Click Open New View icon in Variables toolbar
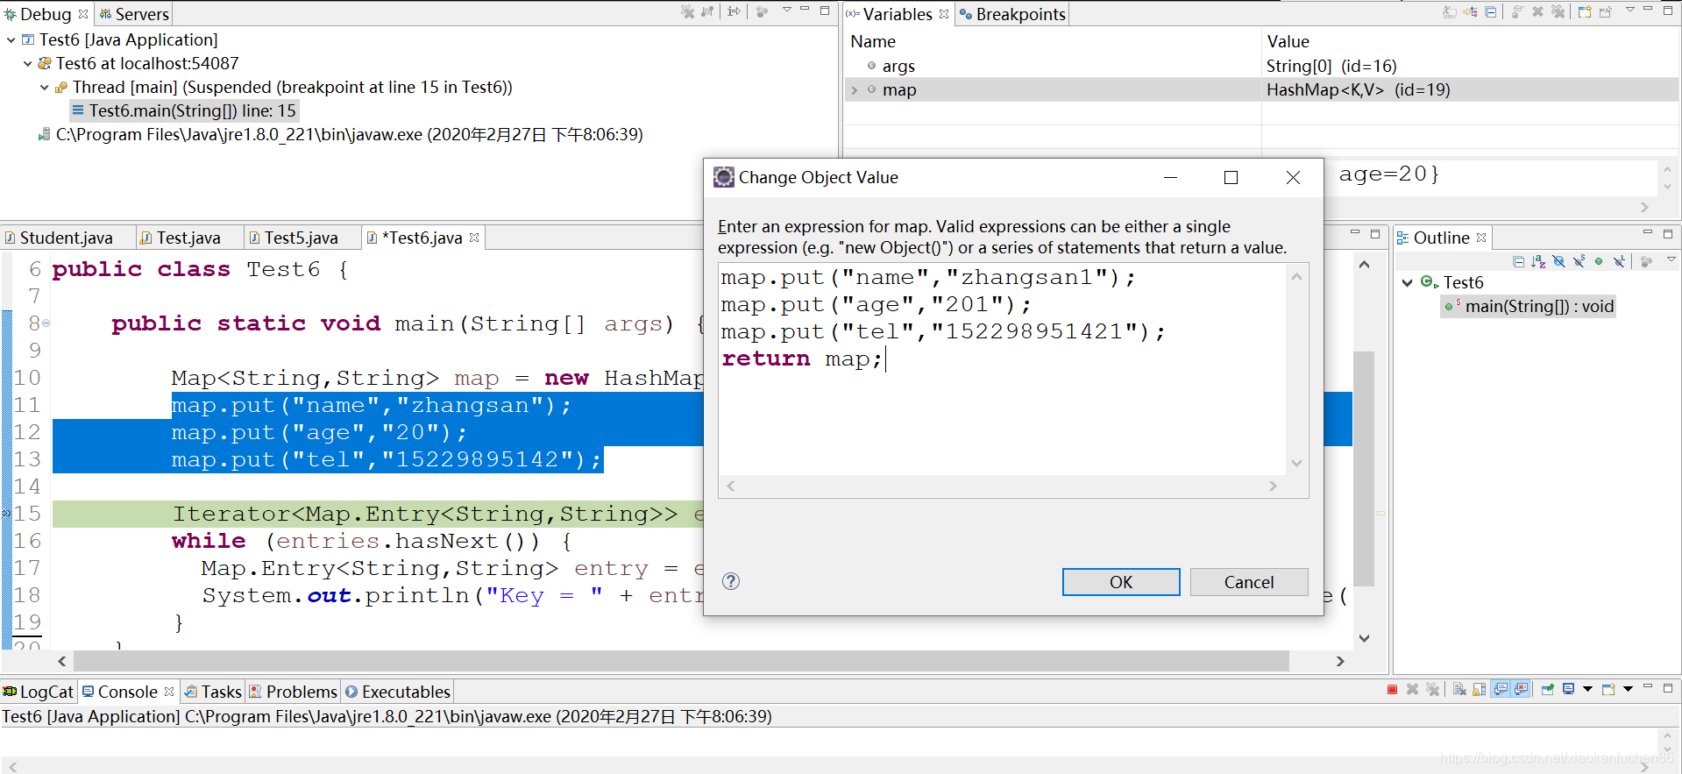This screenshot has width=1682, height=774. click(1585, 11)
